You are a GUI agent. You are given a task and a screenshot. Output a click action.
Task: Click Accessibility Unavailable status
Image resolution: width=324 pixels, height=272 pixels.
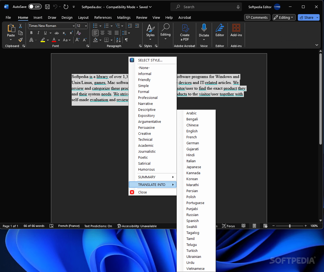pos(137,226)
